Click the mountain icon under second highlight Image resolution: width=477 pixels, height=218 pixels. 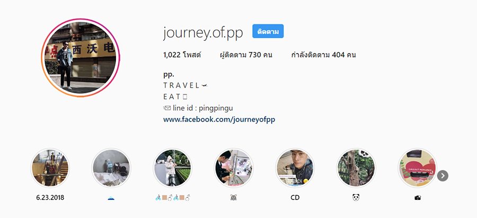pos(111,198)
